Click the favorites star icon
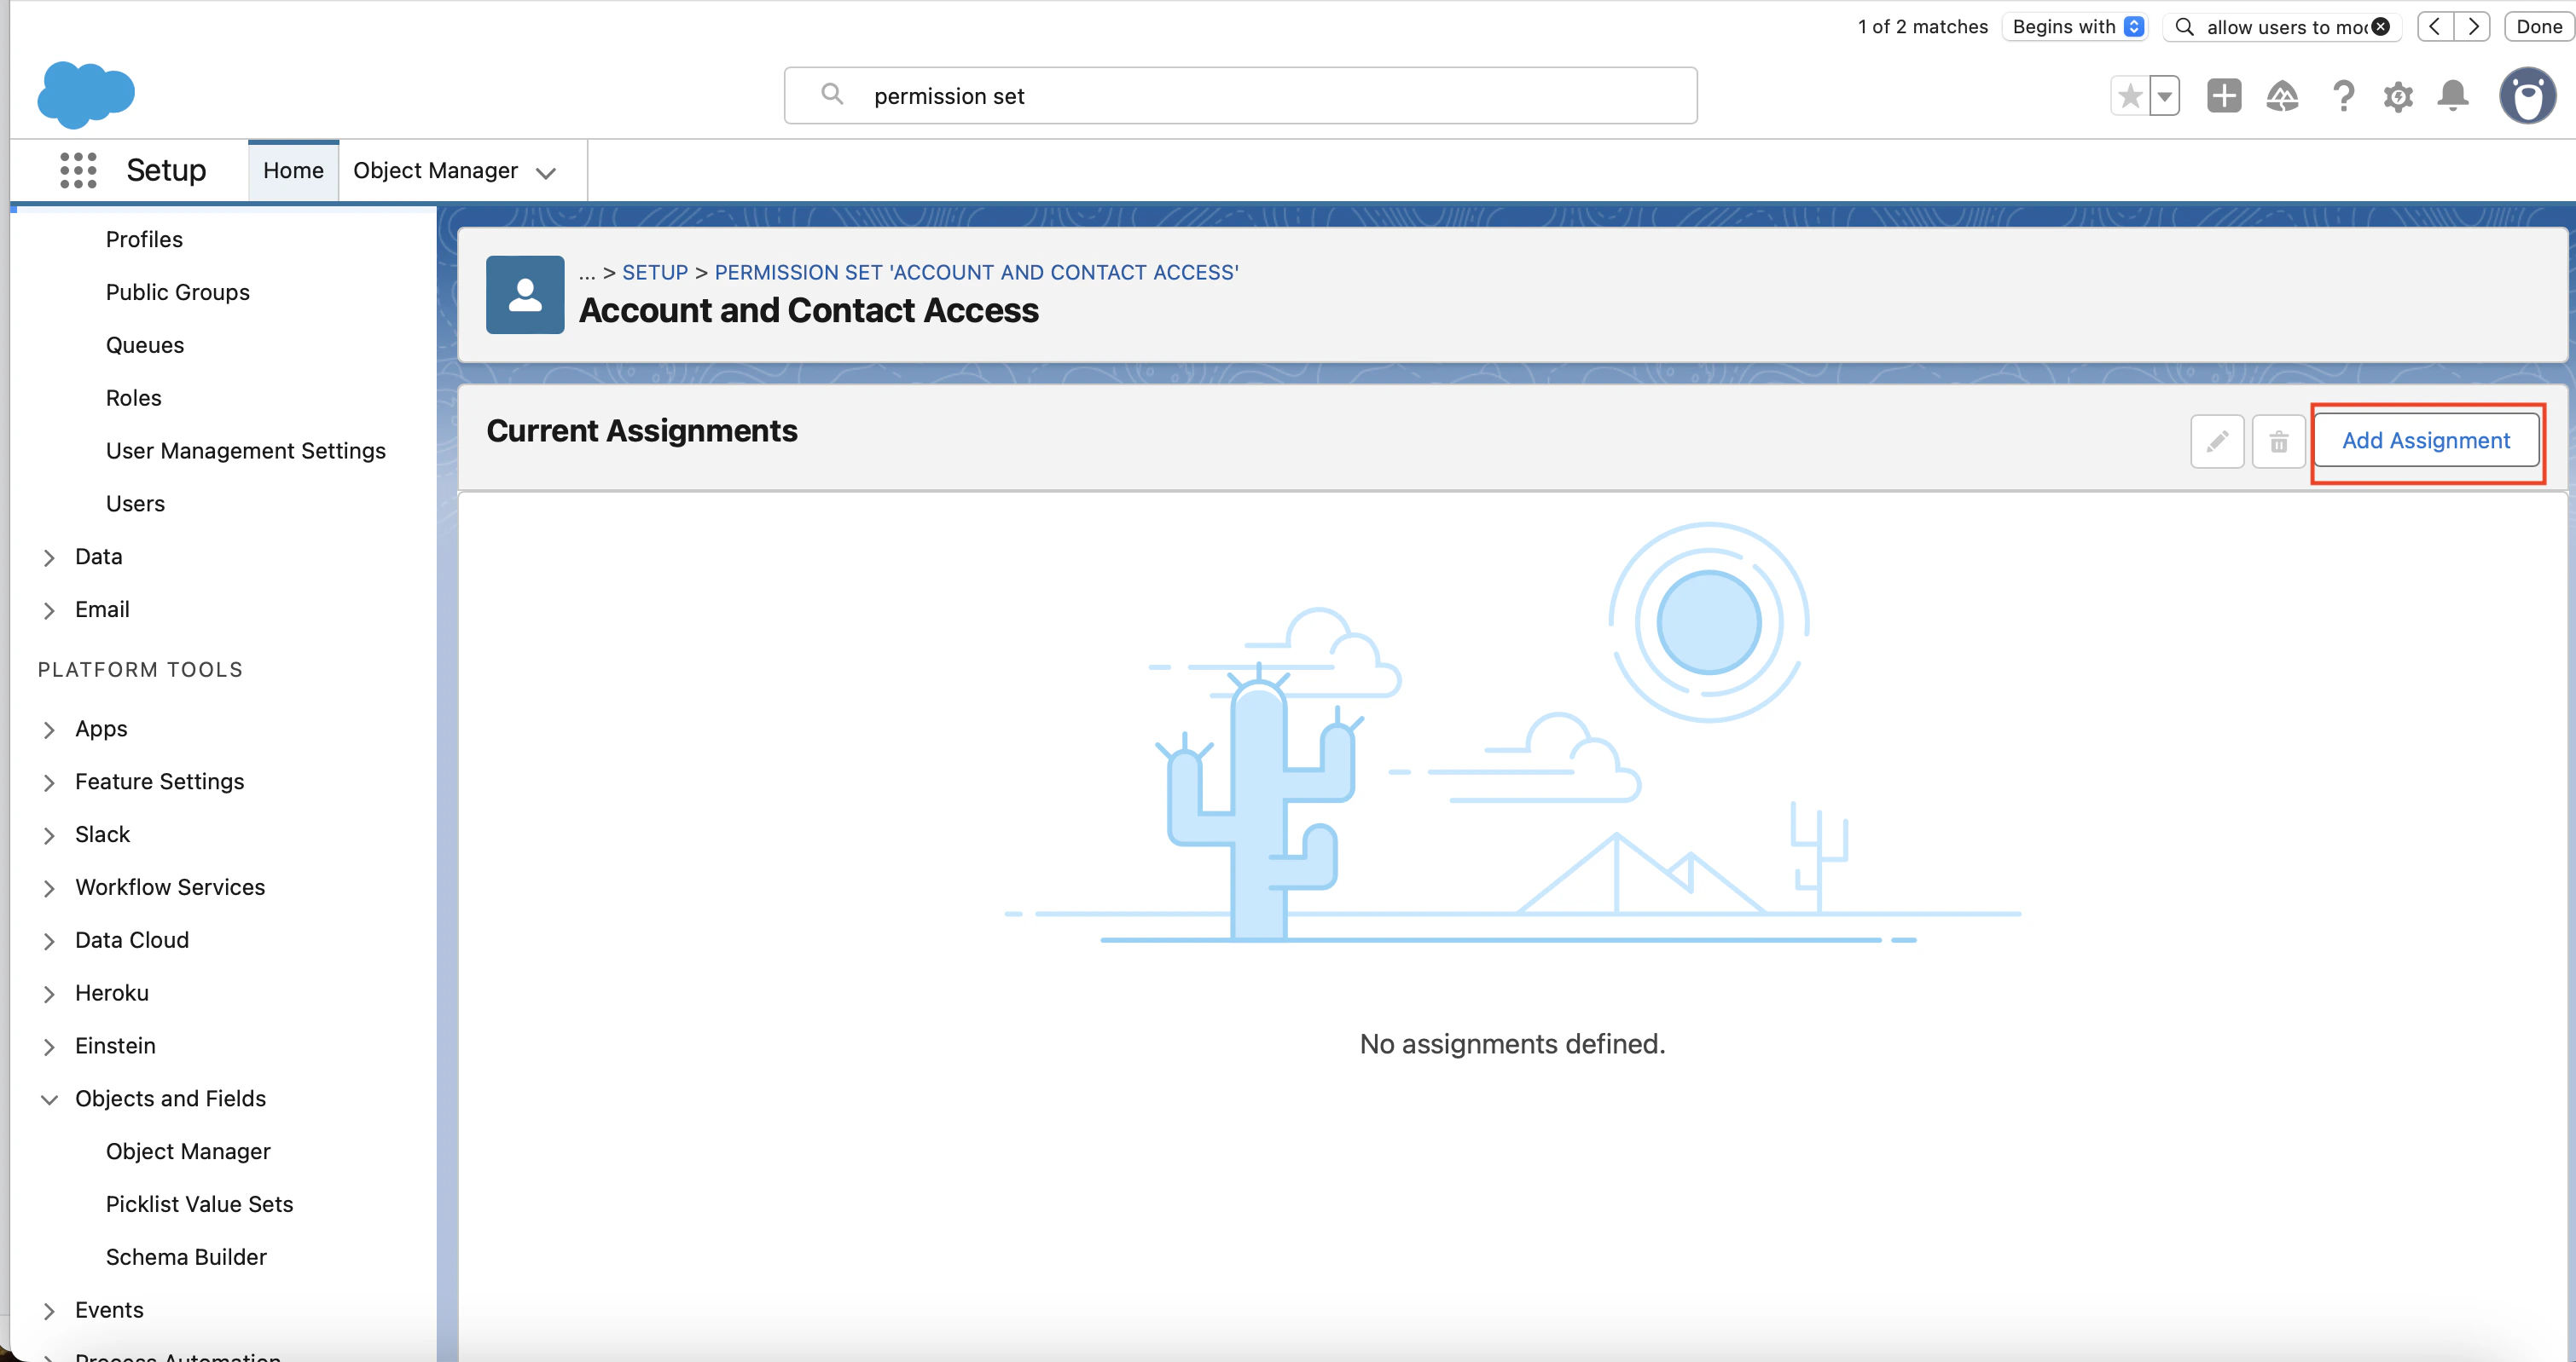The image size is (2576, 1362). coord(2129,96)
